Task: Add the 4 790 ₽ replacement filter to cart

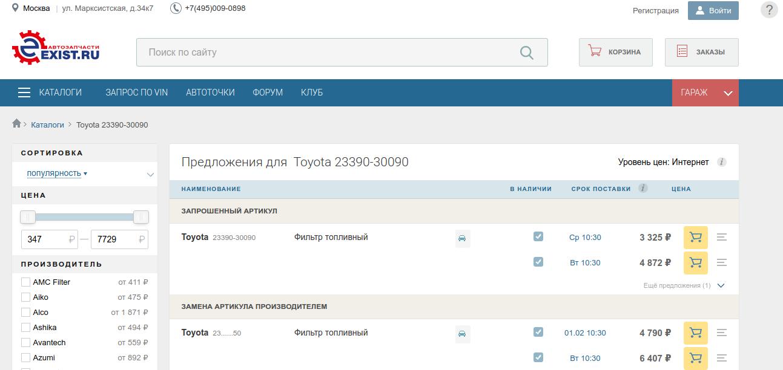Action: (695, 333)
